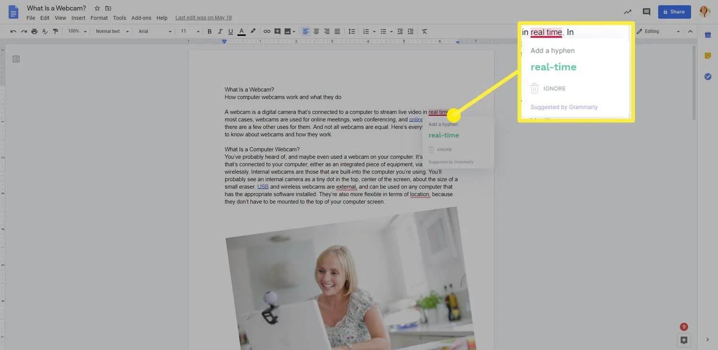Open the font family dropdown

coord(153,31)
